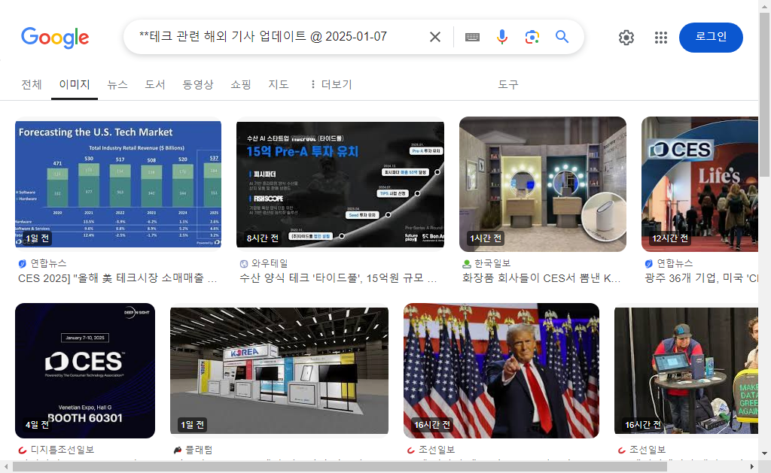Click 한국일보 source label
Screen dimensions: 771x473
492,263
